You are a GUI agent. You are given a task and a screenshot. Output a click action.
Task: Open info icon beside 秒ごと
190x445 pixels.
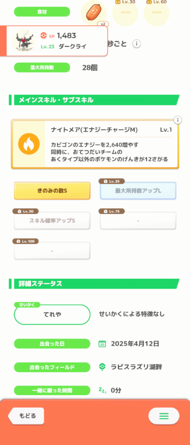pos(137,44)
